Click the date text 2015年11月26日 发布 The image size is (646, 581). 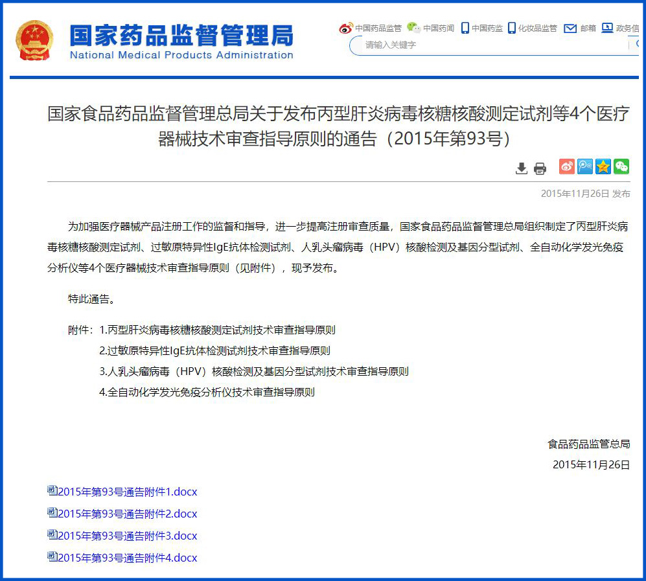[x=585, y=194]
